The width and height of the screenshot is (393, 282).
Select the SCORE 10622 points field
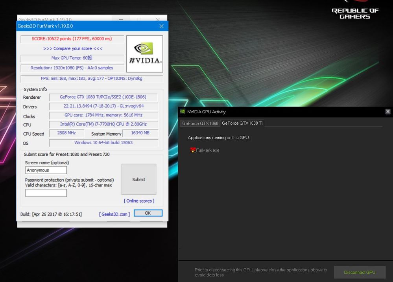(x=72, y=39)
